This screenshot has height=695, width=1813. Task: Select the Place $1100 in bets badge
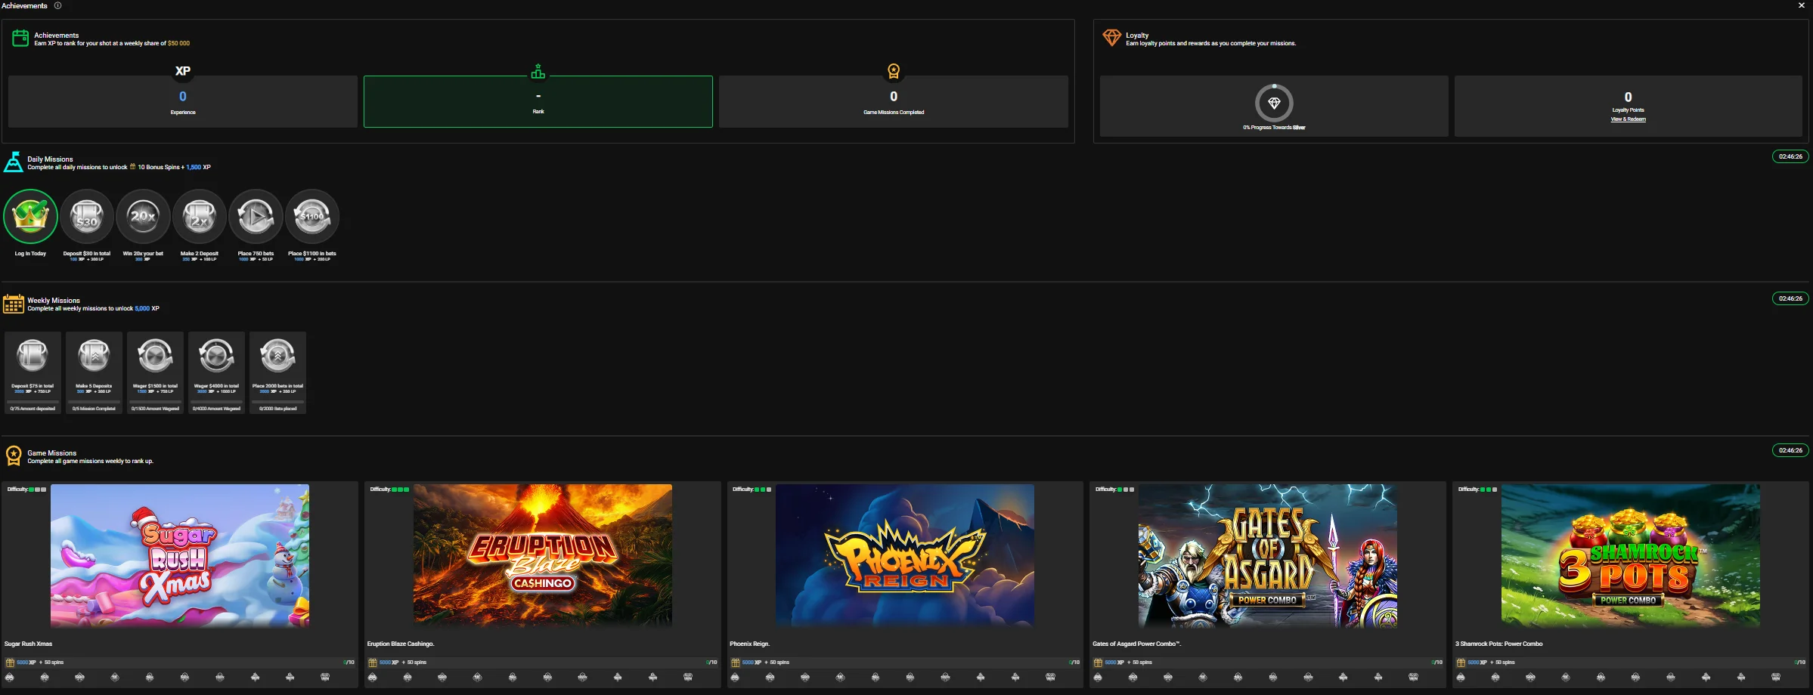tap(312, 217)
